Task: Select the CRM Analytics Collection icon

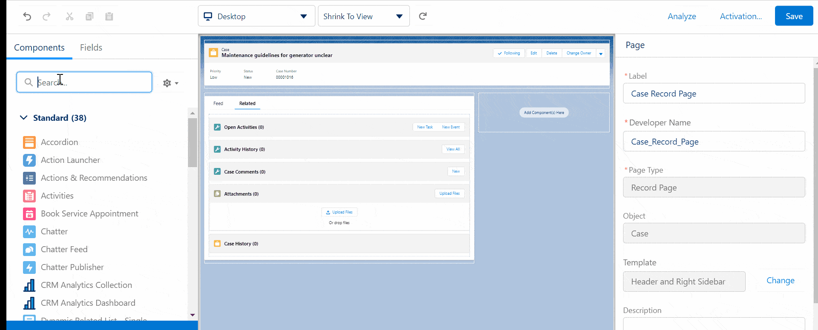Action: pos(29,285)
